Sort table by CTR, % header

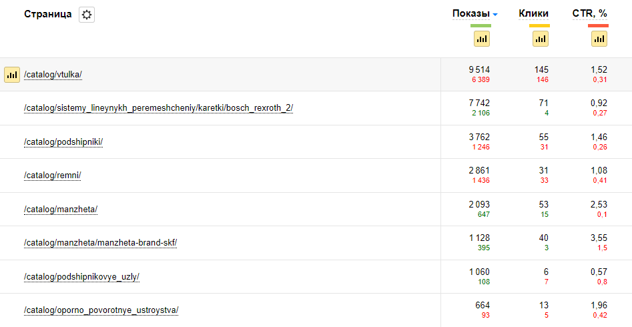[591, 13]
